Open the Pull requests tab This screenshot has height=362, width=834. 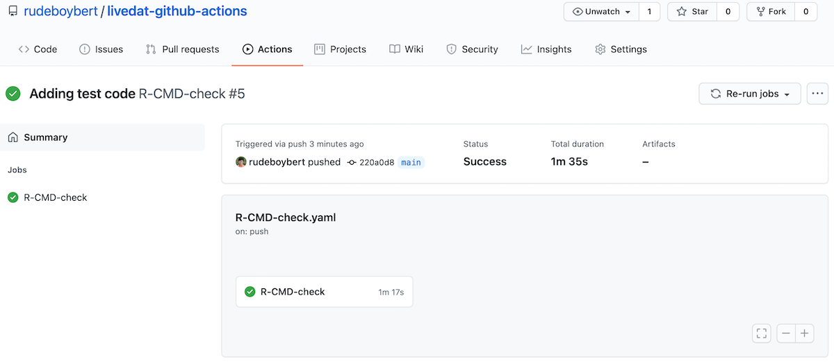coord(182,49)
